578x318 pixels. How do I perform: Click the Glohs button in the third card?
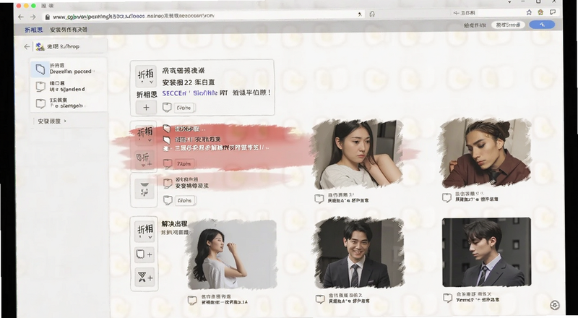[x=185, y=200]
